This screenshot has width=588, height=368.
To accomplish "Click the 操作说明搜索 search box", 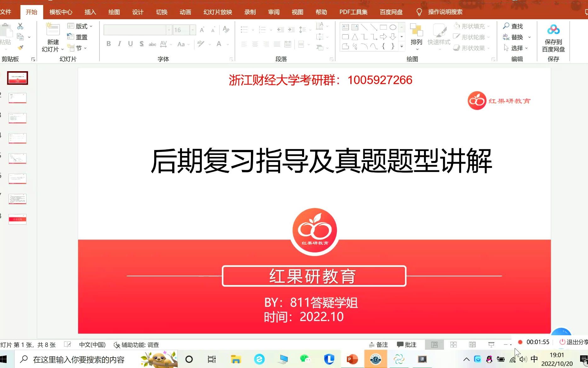I will (445, 12).
